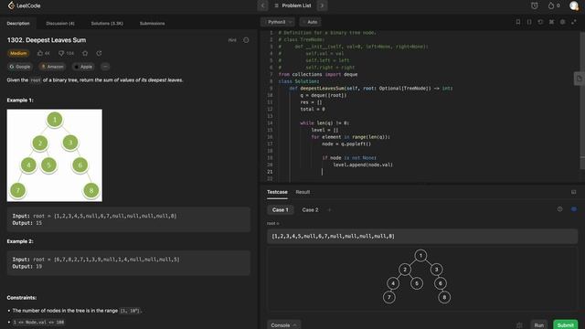Click the feedback icon beside Hint
The height and width of the screenshot is (329, 585).
[x=246, y=40]
